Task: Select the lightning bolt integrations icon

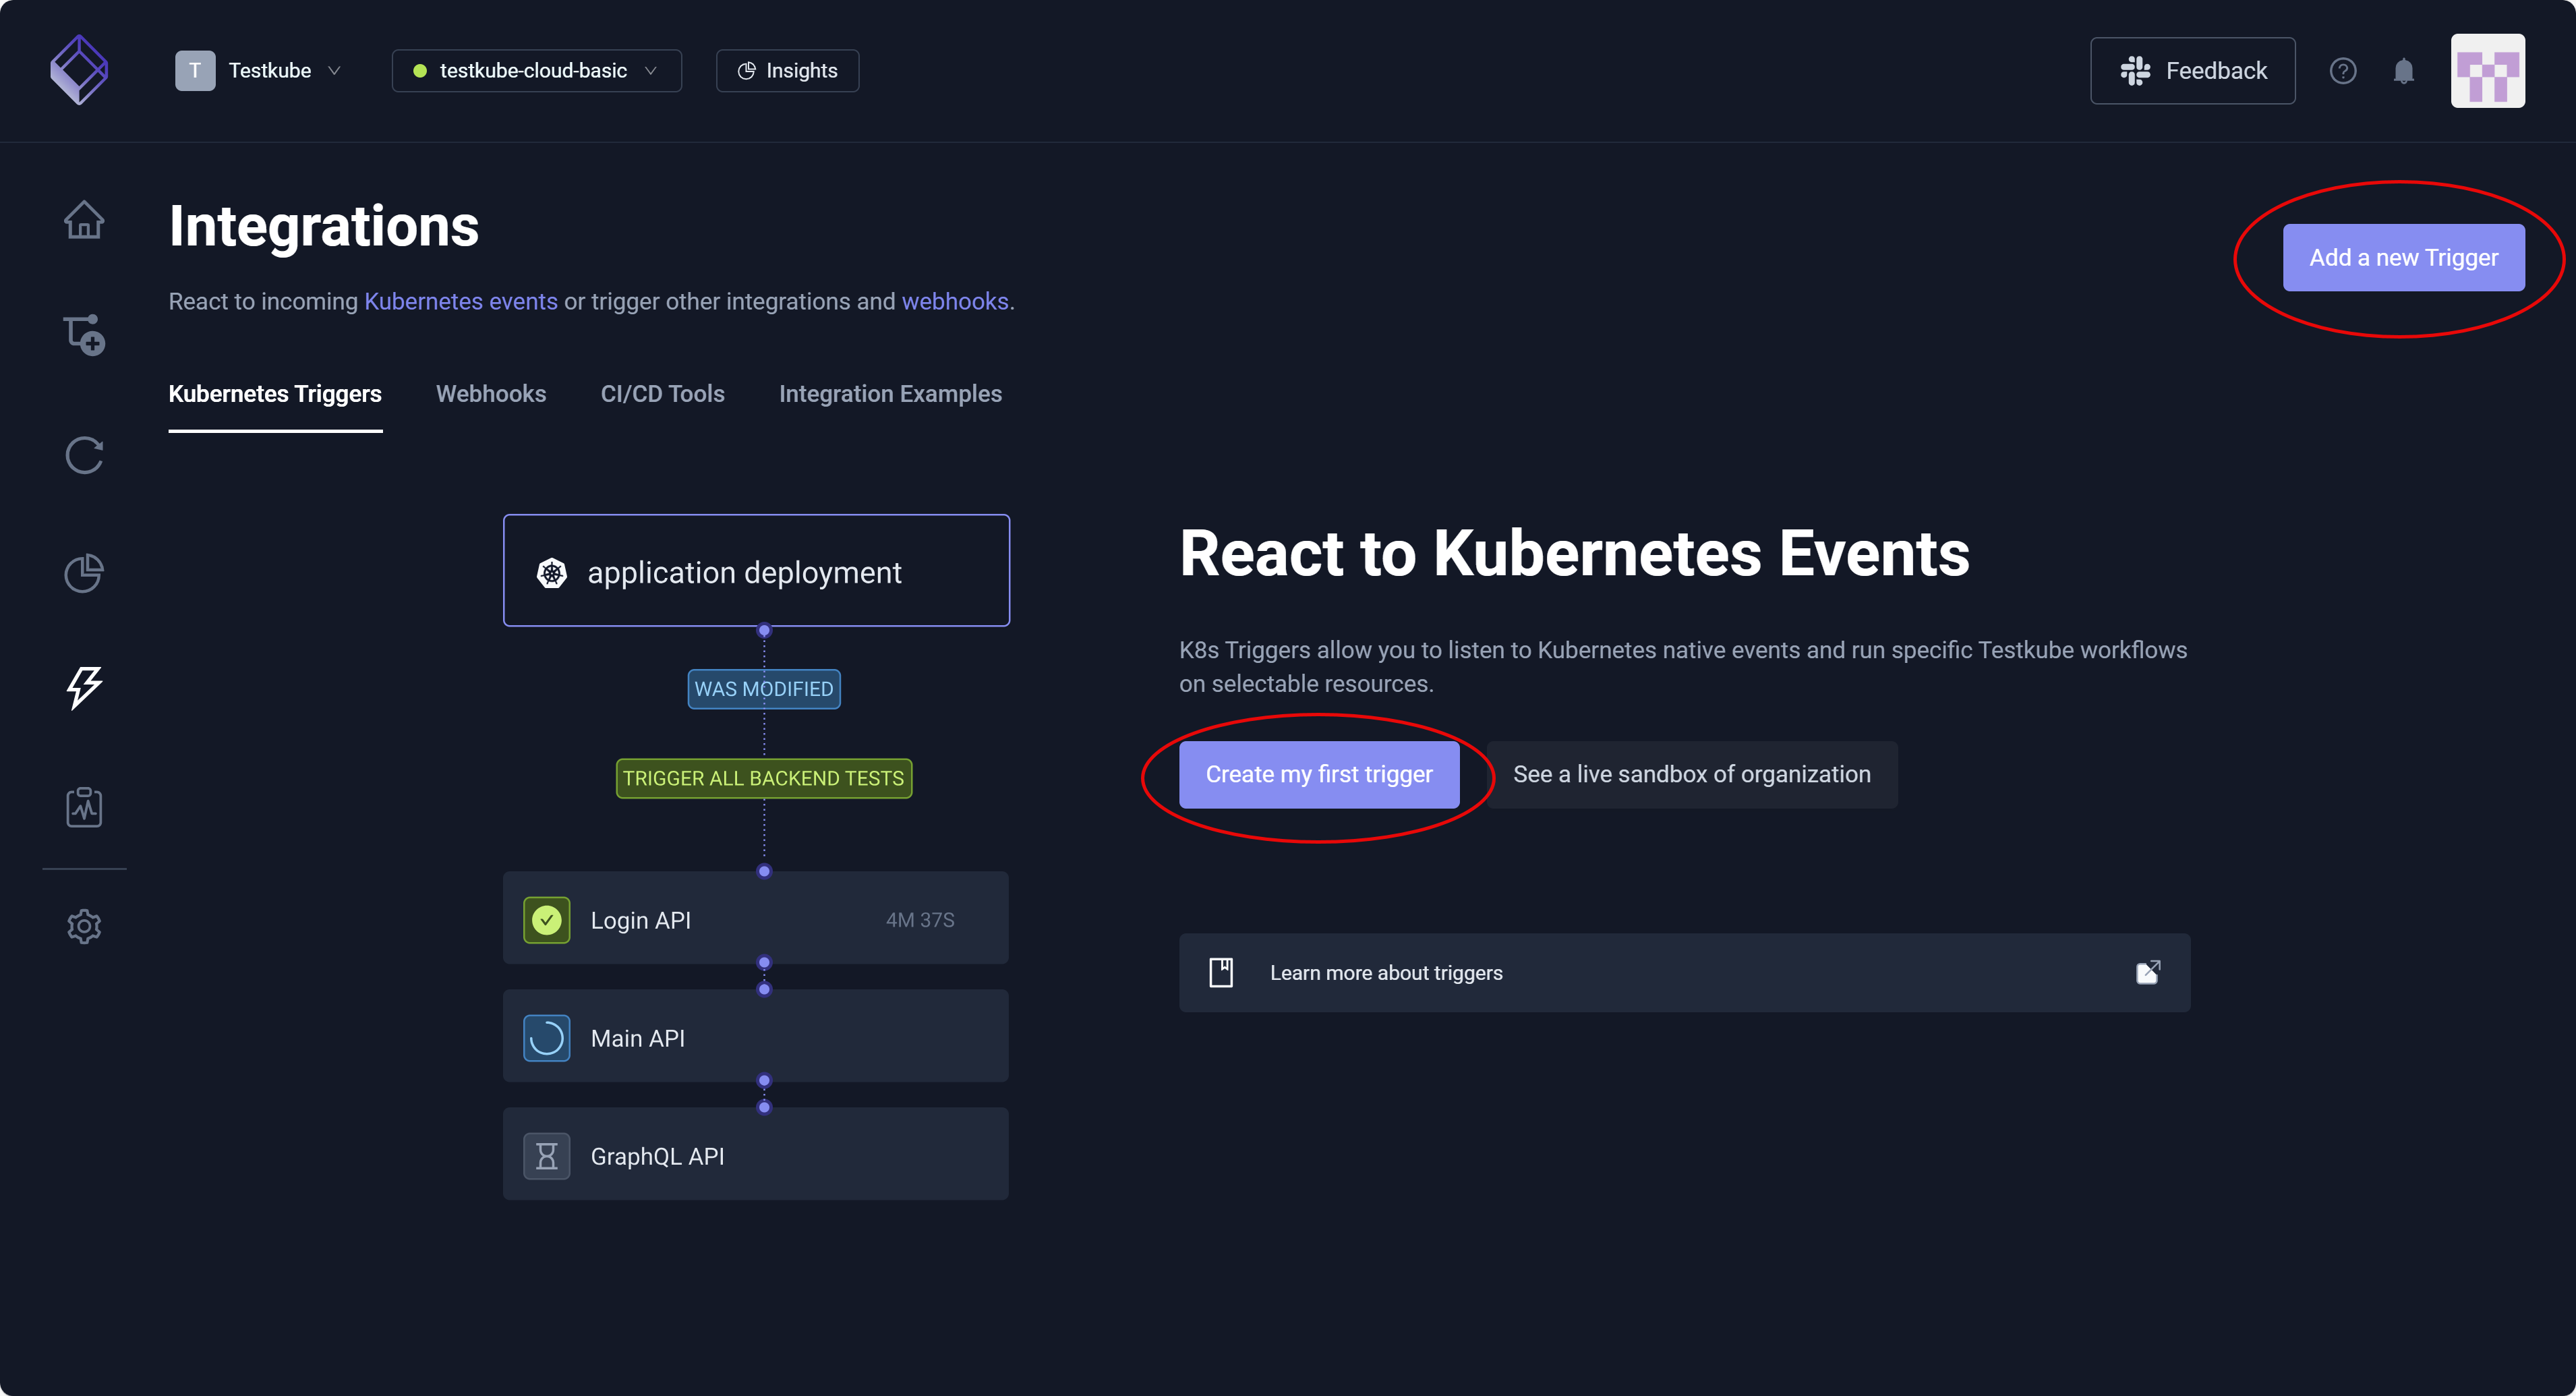Action: point(84,688)
